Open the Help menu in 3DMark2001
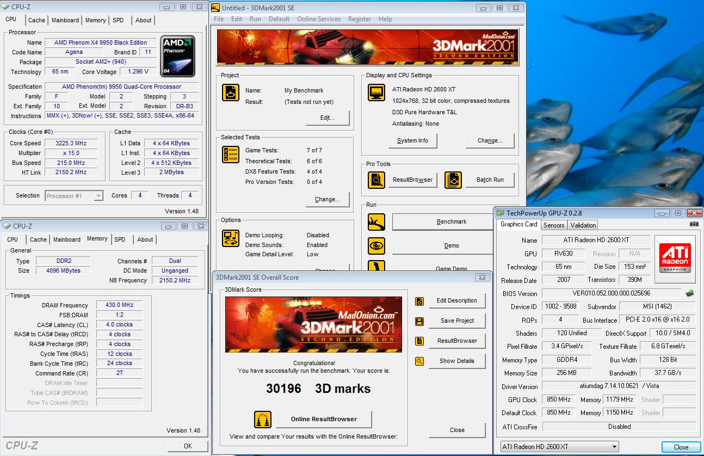Image resolution: width=704 pixels, height=456 pixels. pos(385,19)
